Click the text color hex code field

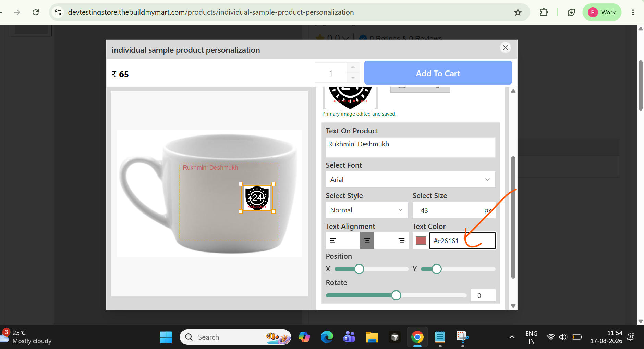click(x=462, y=241)
